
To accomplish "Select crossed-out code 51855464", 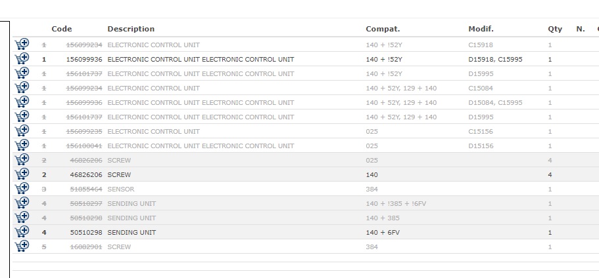I will pos(86,189).
